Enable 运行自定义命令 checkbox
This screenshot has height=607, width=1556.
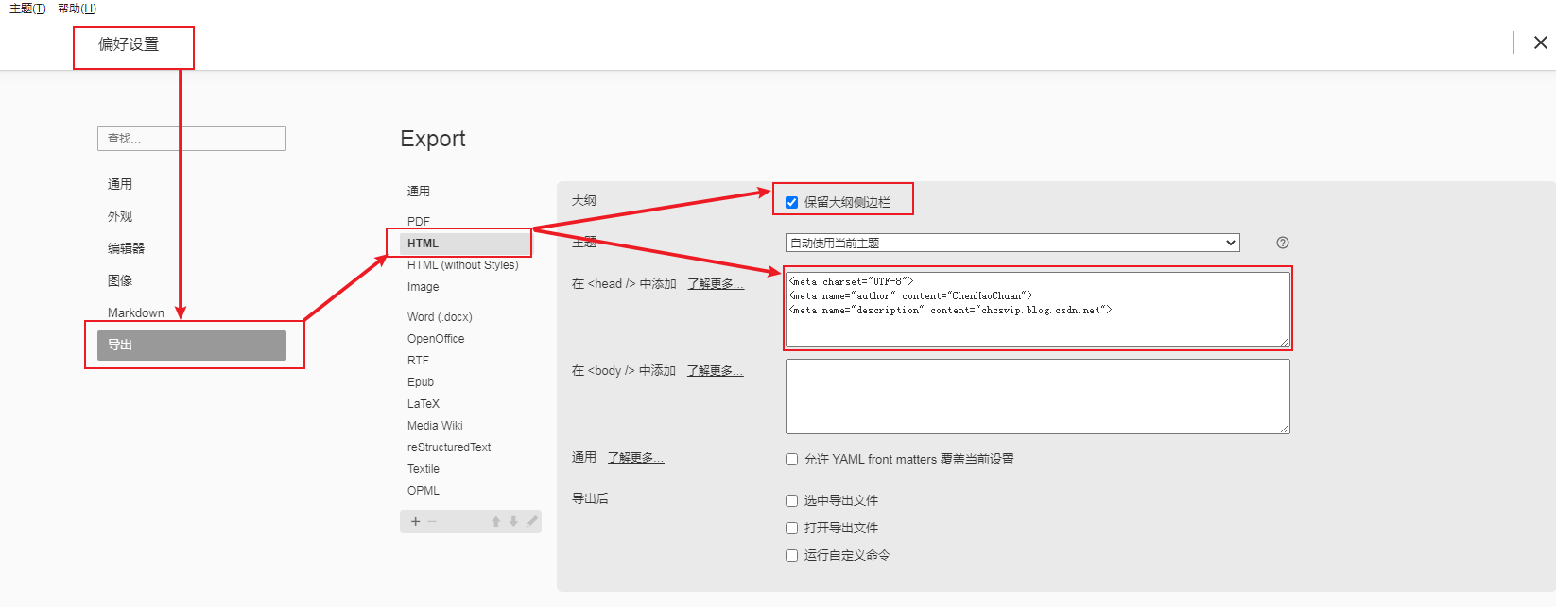pos(792,556)
